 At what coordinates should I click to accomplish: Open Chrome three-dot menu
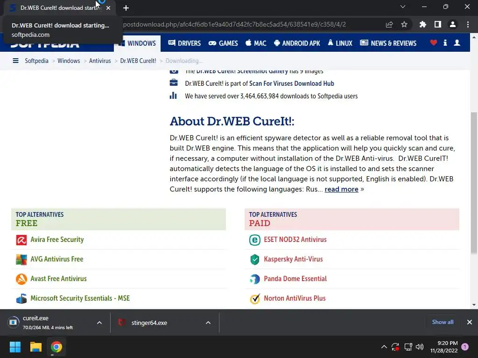pyautogui.click(x=468, y=24)
